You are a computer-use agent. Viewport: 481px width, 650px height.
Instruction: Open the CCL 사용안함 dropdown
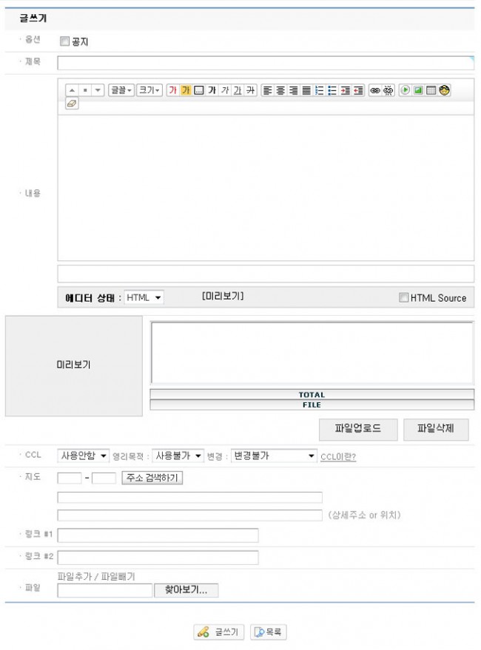click(x=84, y=456)
